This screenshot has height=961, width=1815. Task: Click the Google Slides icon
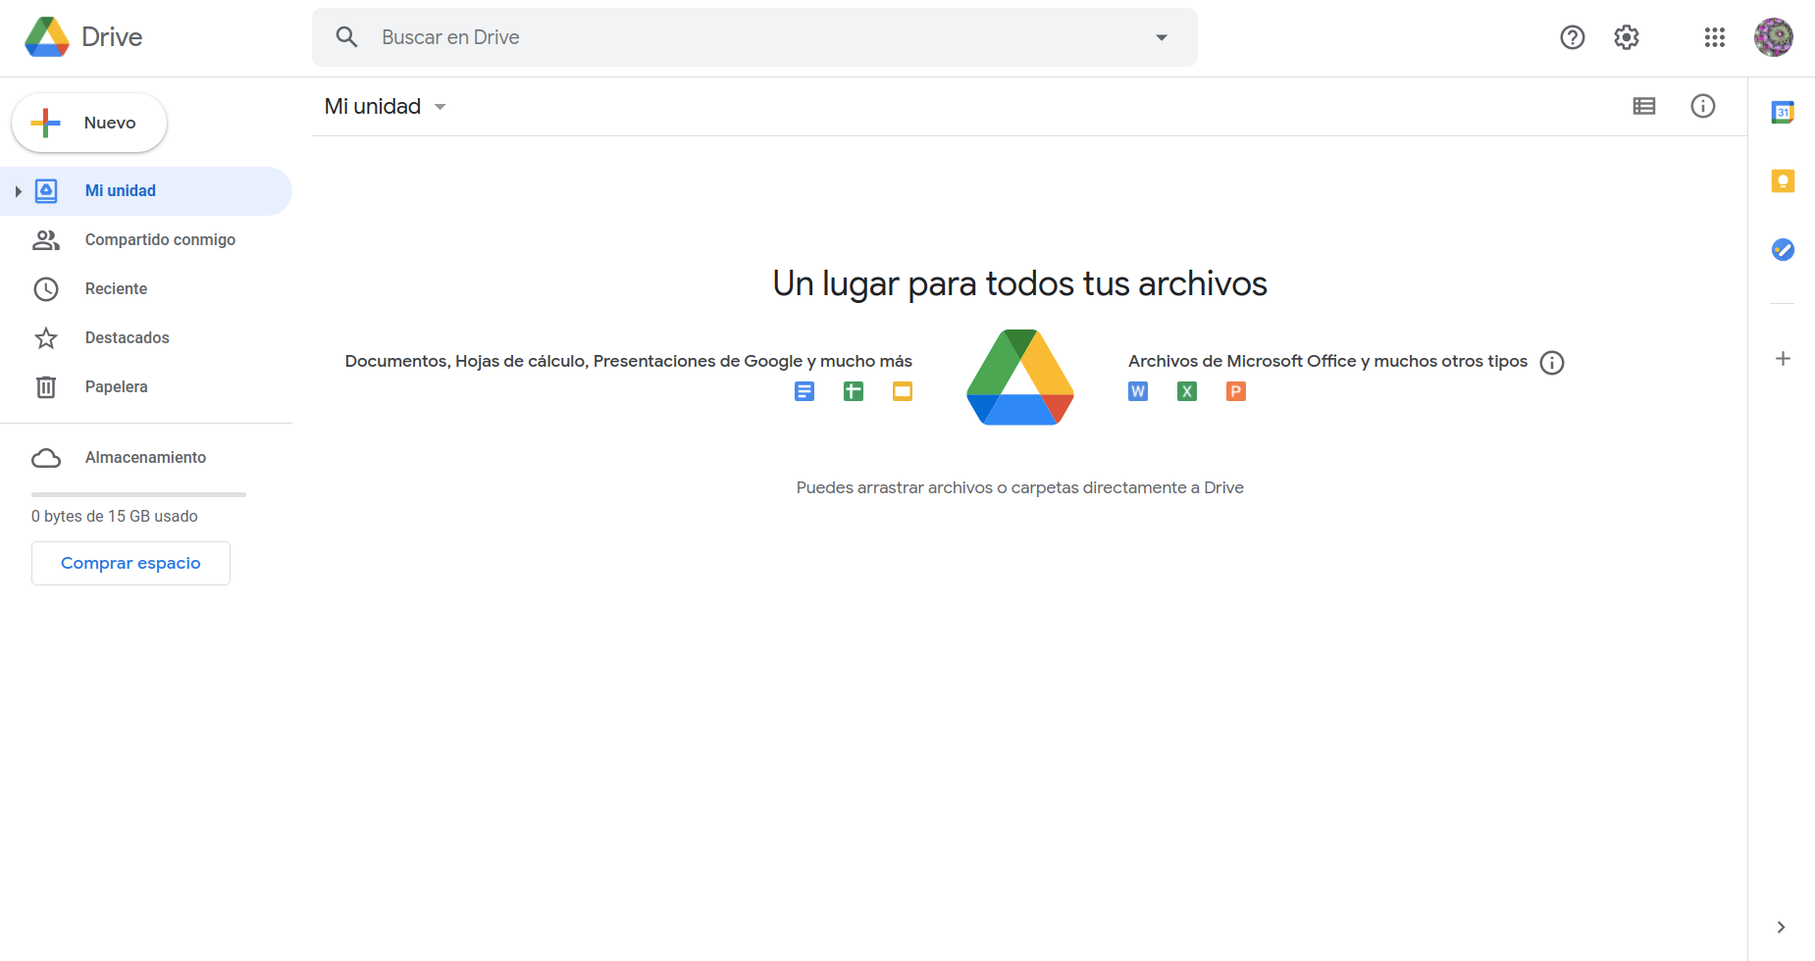pos(903,392)
